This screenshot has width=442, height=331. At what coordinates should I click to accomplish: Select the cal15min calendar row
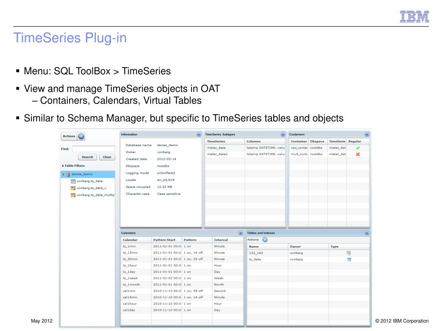[x=182, y=297]
